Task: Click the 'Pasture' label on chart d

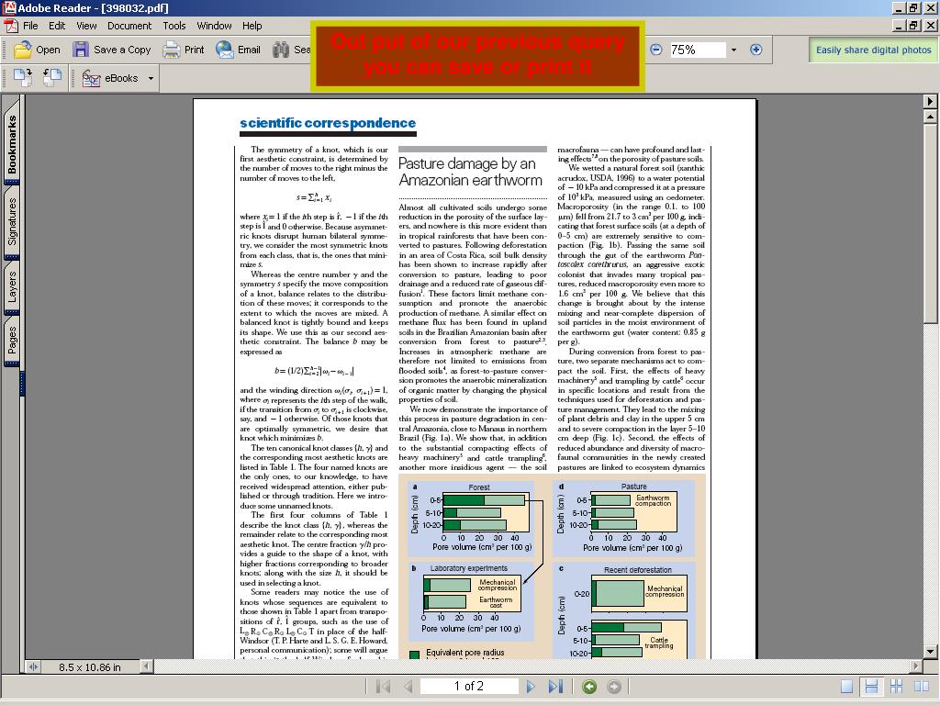Action: [x=633, y=487]
